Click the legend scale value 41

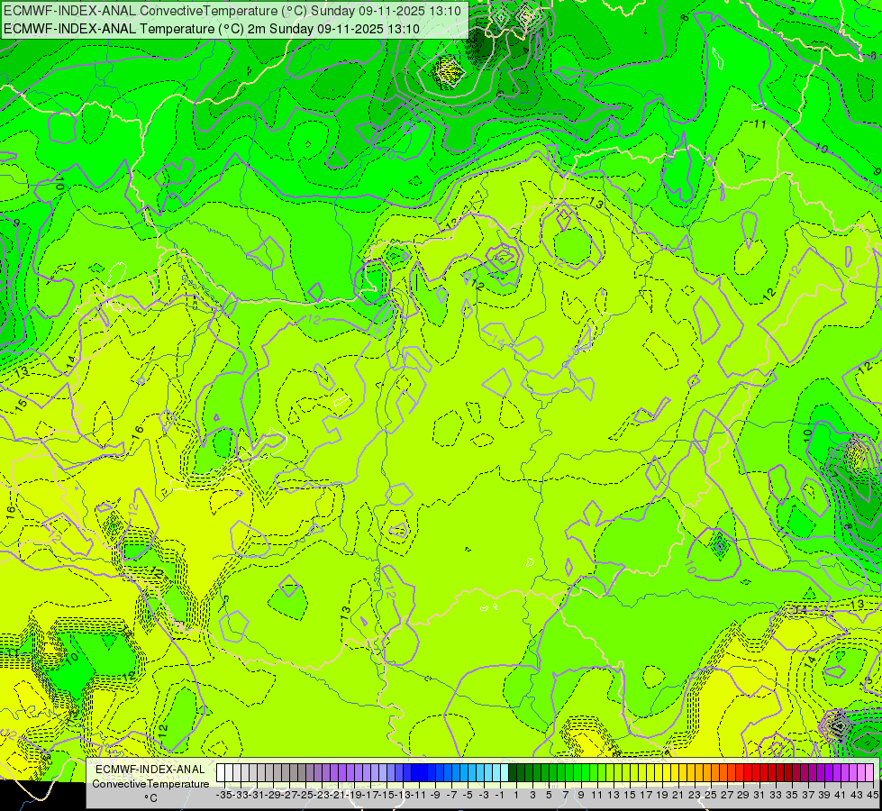pyautogui.click(x=841, y=795)
